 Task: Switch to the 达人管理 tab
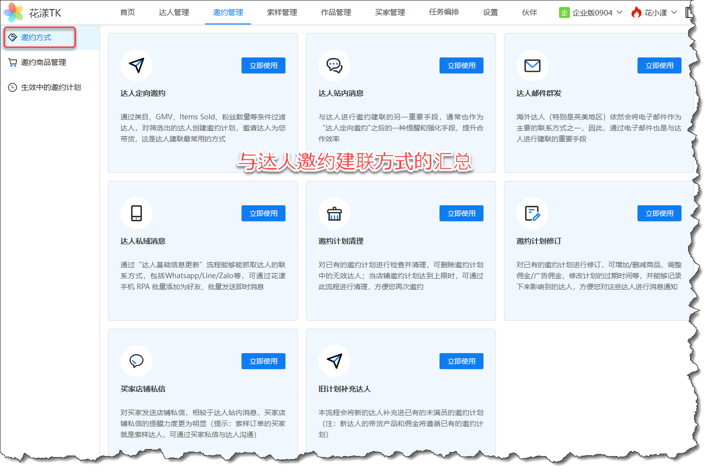click(x=174, y=12)
